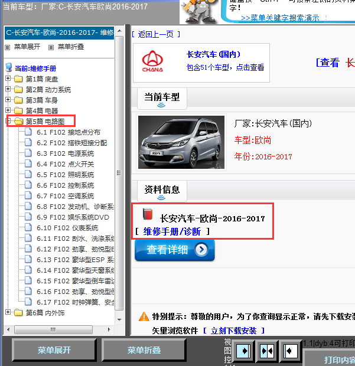Viewport: 355px width, 366px height.
Task: Click the 当前:维修手册 computer icon
Action: tap(9, 67)
